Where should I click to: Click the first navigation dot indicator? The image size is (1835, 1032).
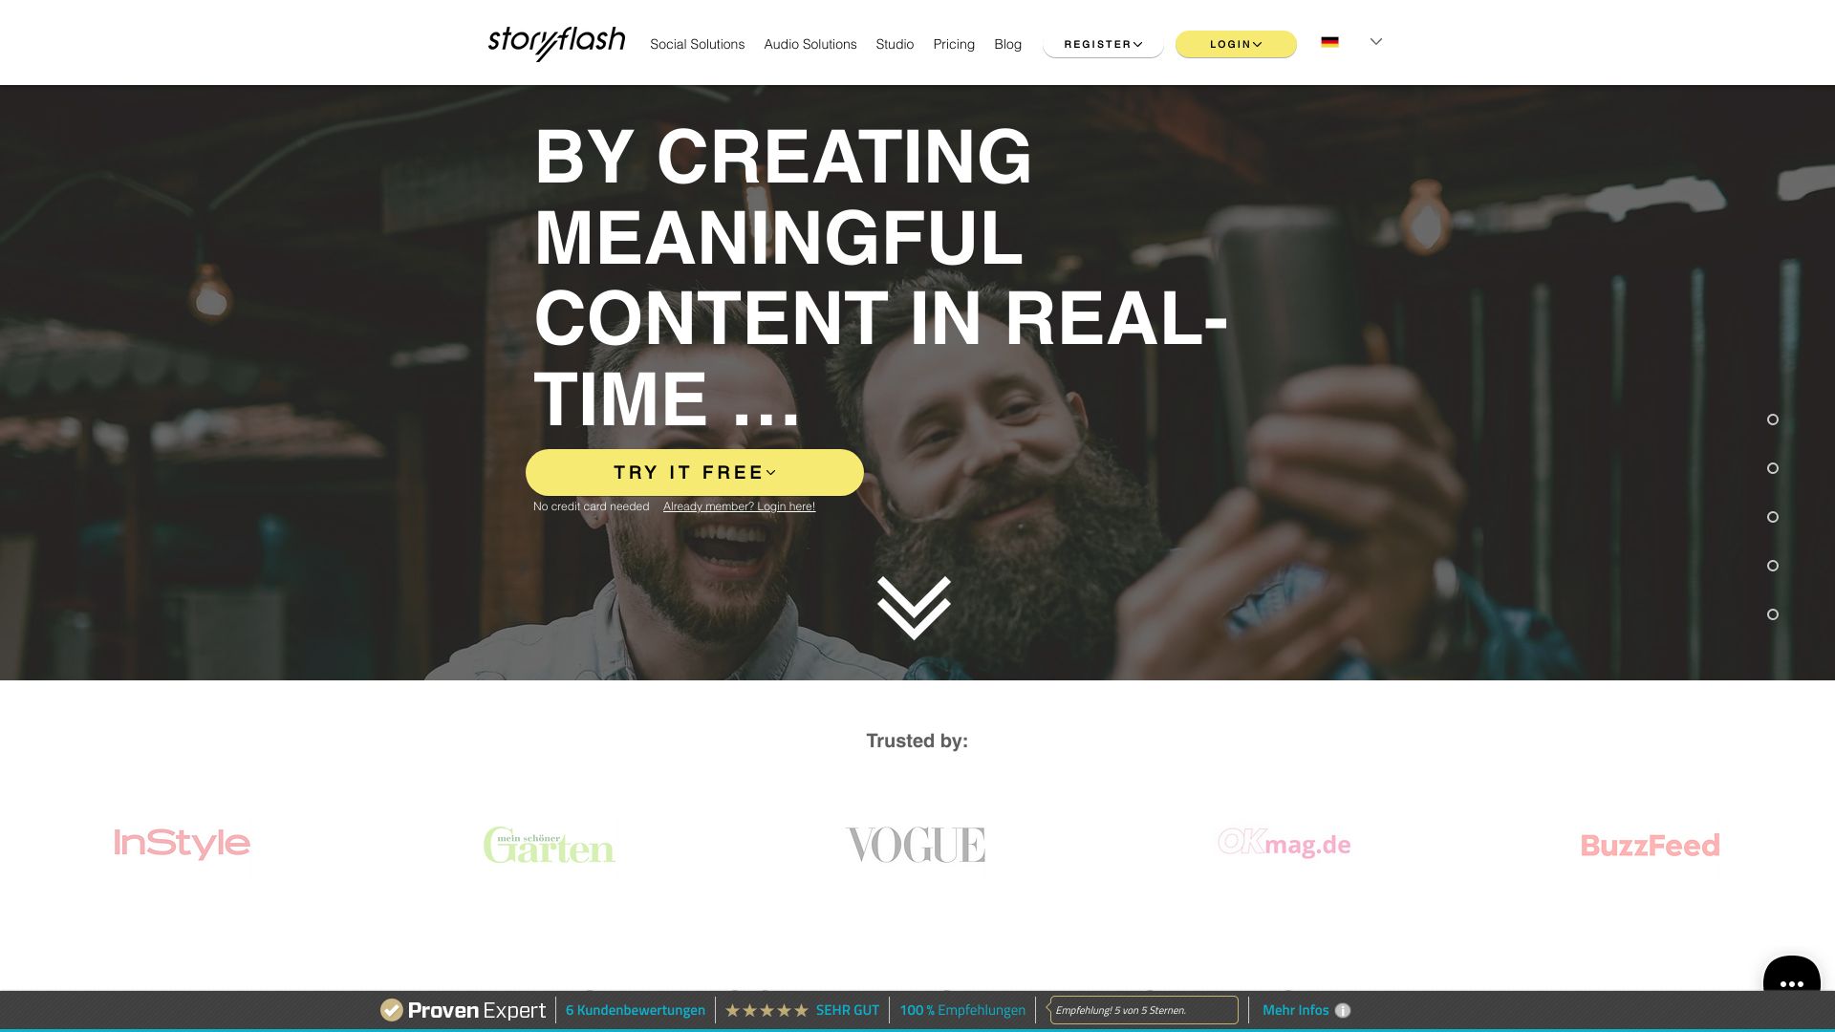[1772, 419]
